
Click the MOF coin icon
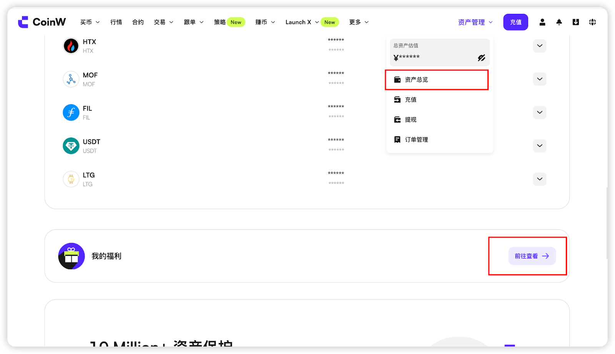pyautogui.click(x=71, y=79)
